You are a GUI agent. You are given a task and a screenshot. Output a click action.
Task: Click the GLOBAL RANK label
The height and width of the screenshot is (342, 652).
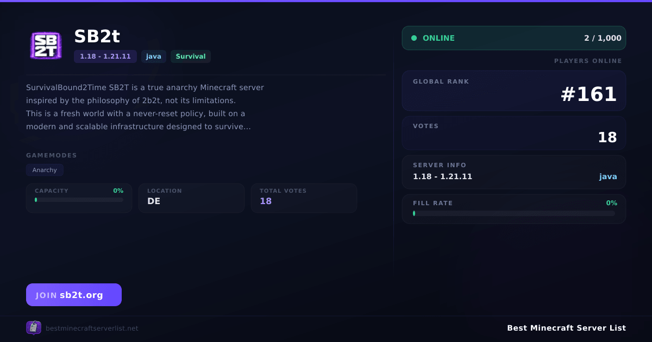pos(441,81)
